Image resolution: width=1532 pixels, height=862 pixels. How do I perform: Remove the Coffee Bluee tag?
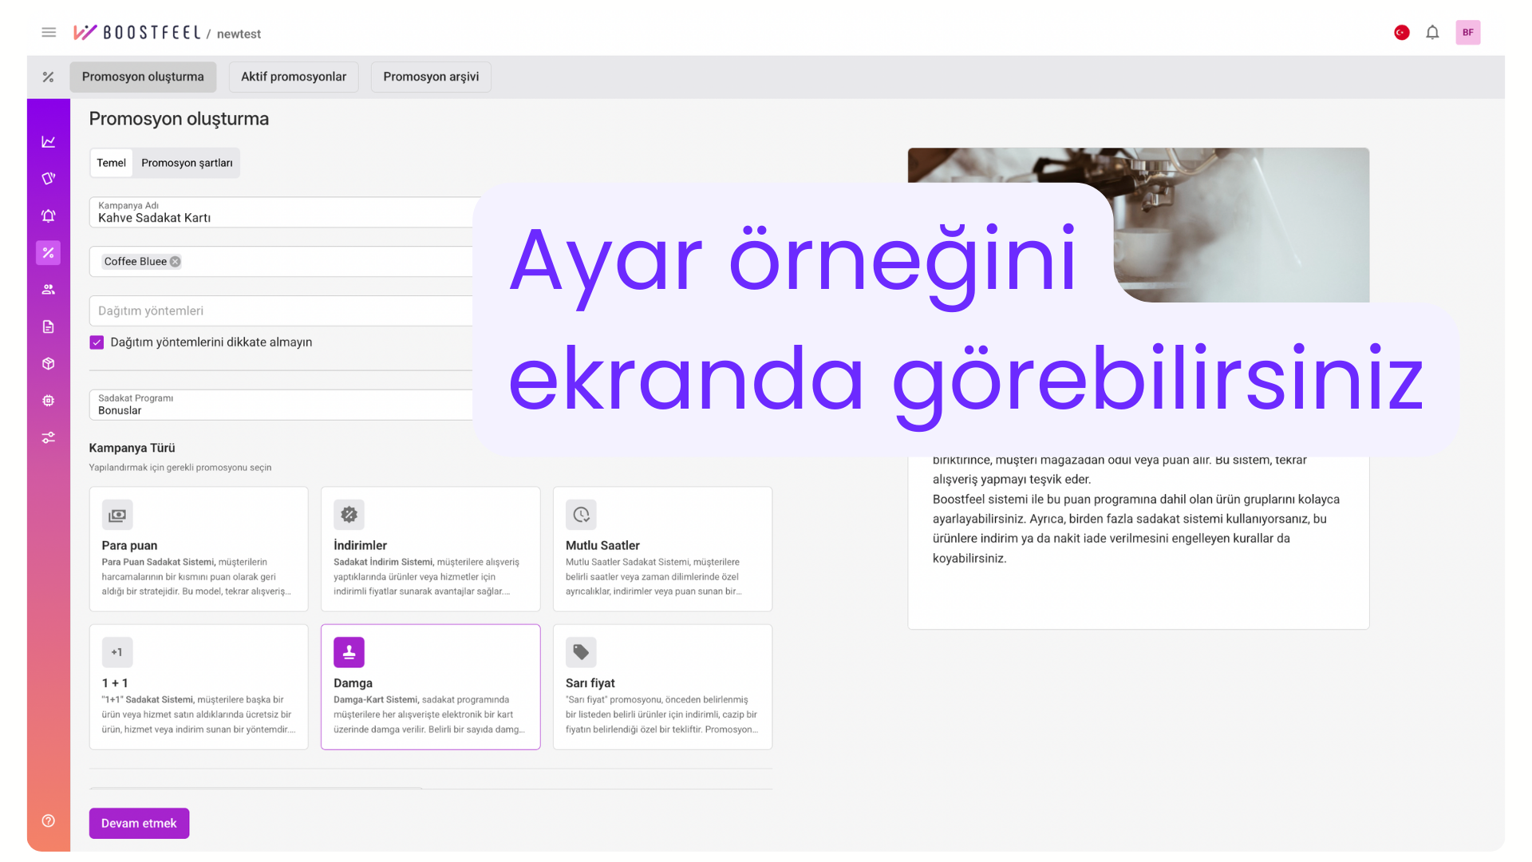pyautogui.click(x=176, y=262)
